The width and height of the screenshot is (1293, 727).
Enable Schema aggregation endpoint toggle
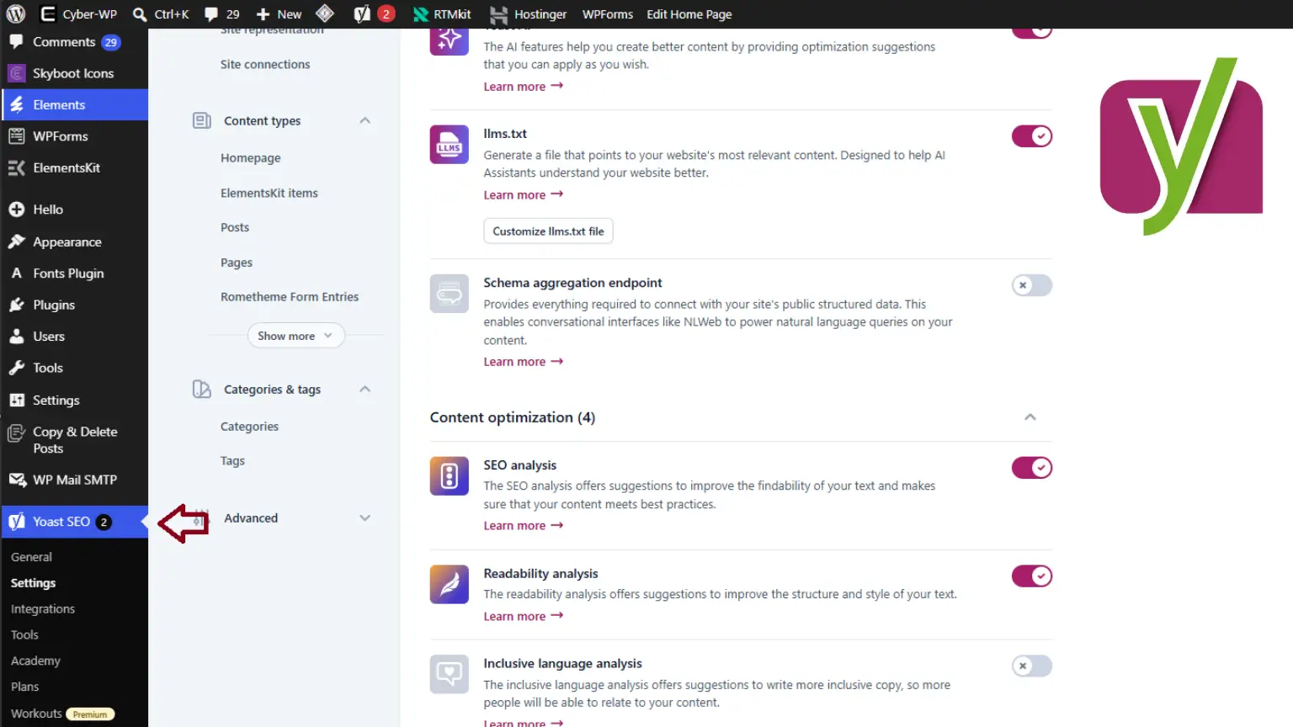pyautogui.click(x=1031, y=285)
